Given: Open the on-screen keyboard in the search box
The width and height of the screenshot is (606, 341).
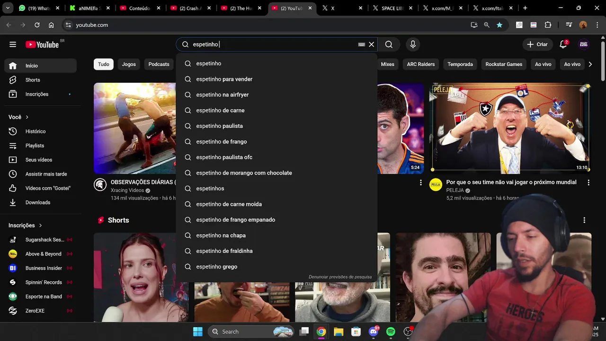Looking at the screenshot, I should click(x=362, y=45).
